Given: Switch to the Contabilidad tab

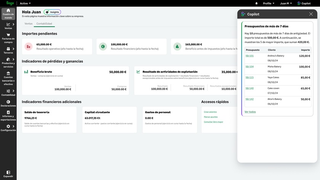Looking at the screenshot, I should click(44, 24).
